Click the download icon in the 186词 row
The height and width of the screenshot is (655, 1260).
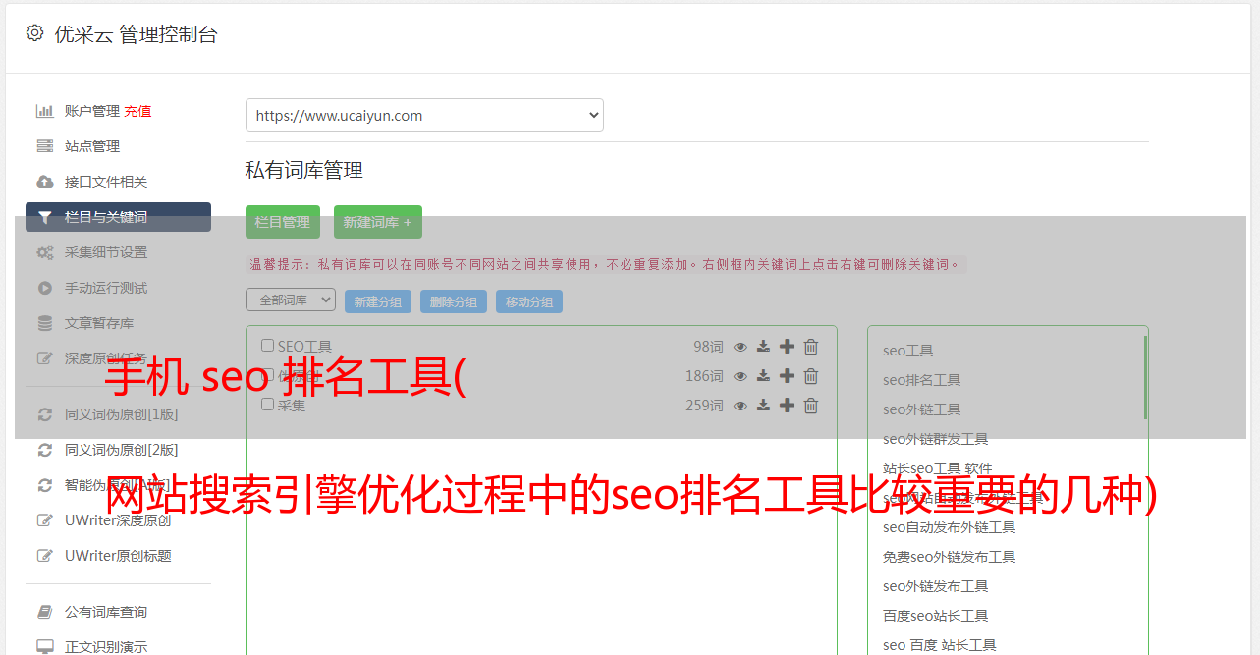tap(763, 376)
